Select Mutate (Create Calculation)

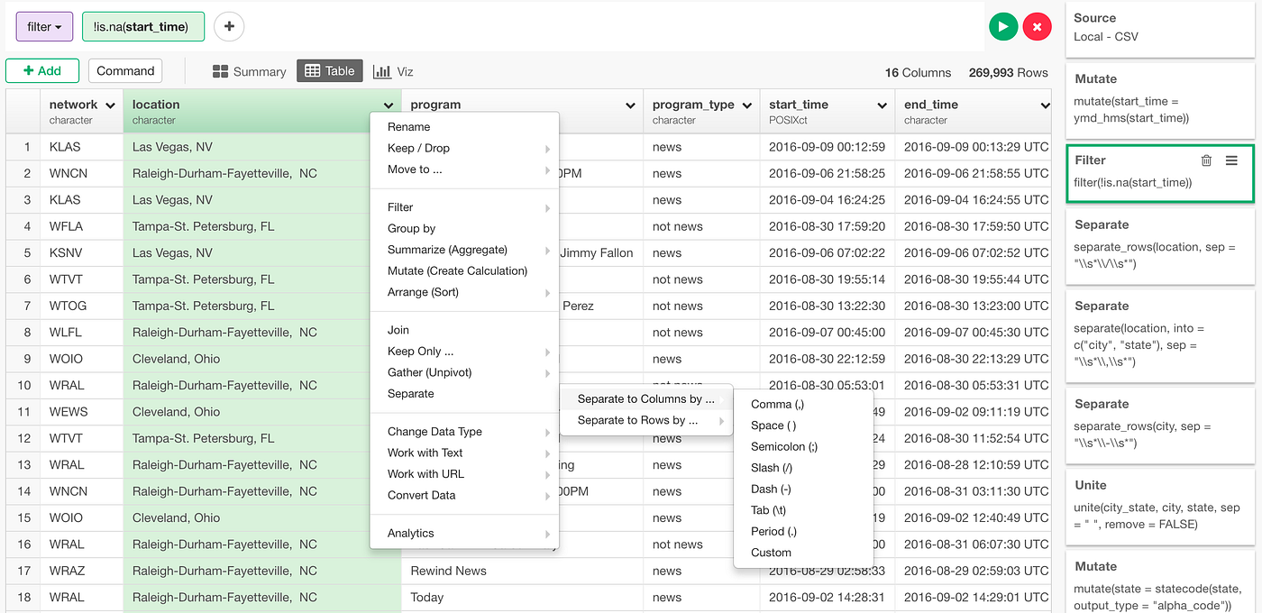[464, 270]
